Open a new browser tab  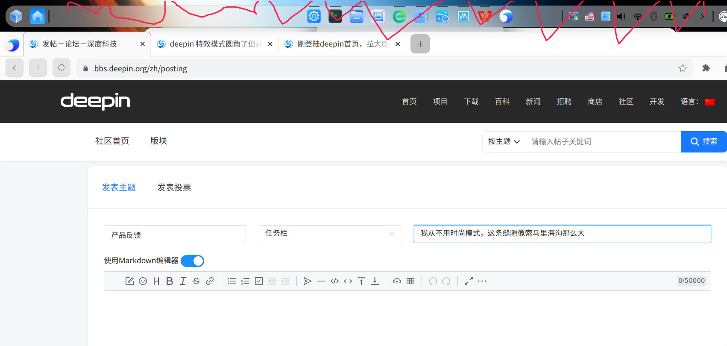coord(420,44)
